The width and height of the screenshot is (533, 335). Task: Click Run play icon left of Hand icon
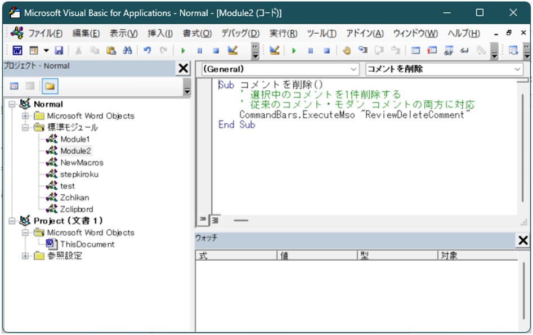coord(294,51)
